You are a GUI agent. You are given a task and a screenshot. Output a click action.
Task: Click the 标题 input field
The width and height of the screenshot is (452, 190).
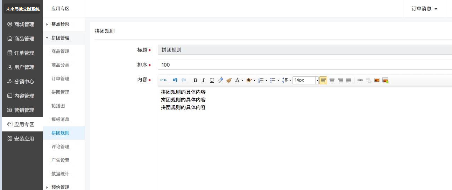[305, 50]
